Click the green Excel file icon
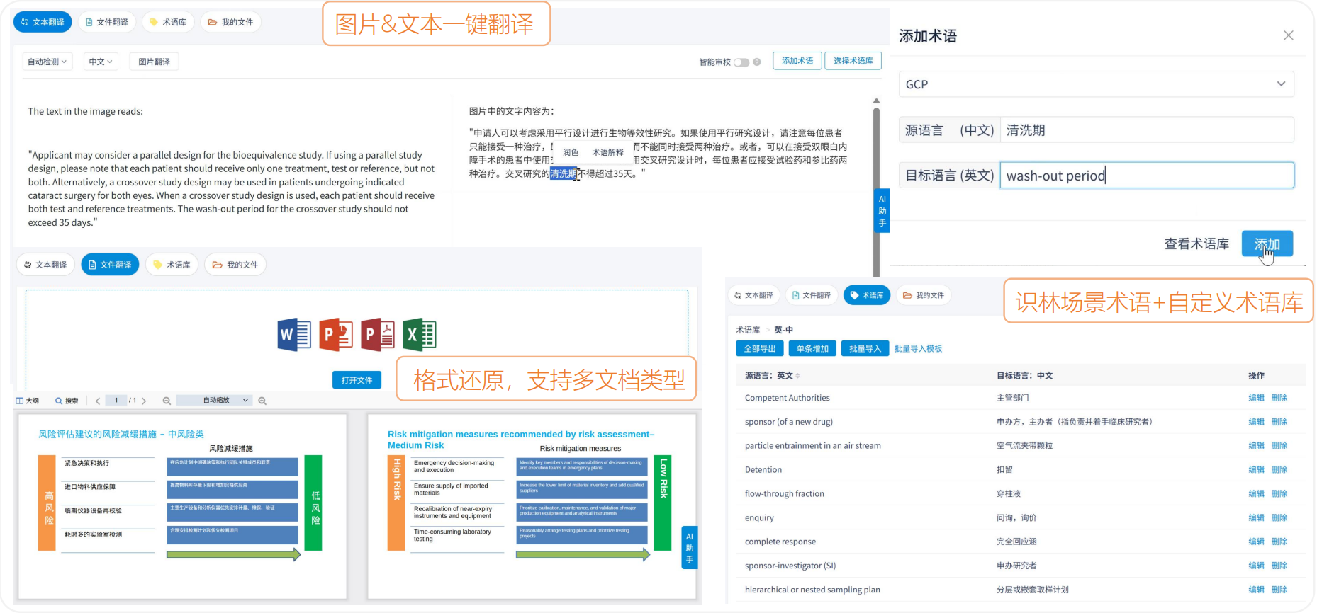 coord(420,335)
